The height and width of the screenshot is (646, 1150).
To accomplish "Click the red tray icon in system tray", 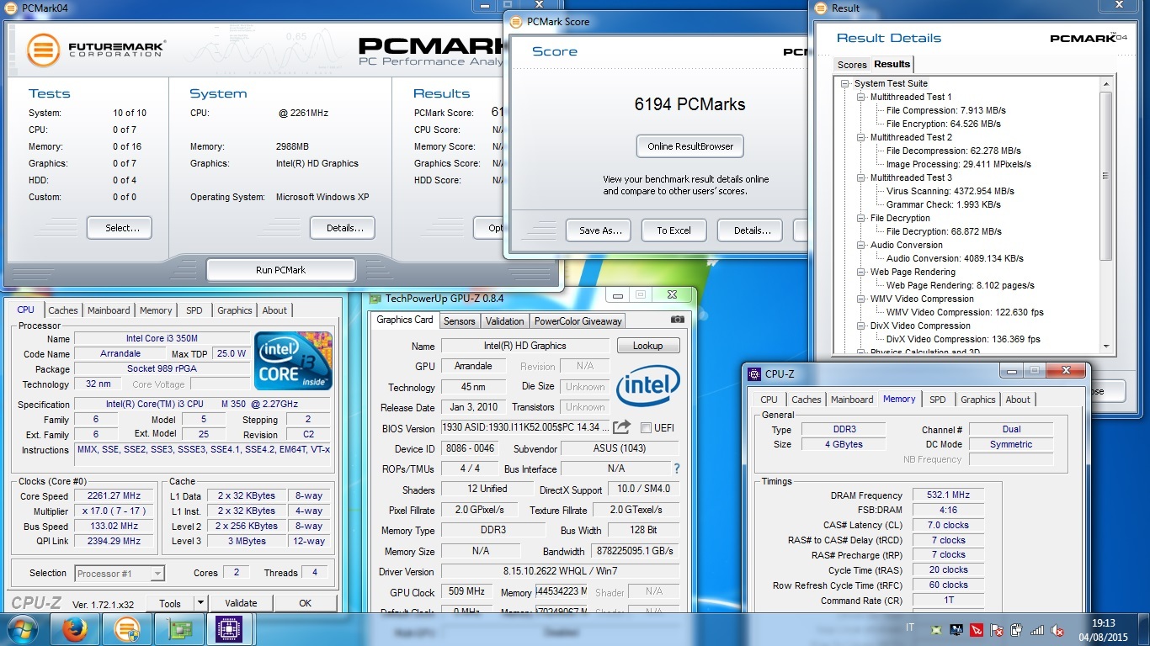I will (977, 629).
